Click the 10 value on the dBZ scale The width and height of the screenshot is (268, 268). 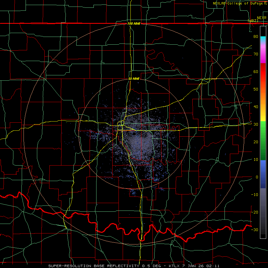(x=256, y=160)
